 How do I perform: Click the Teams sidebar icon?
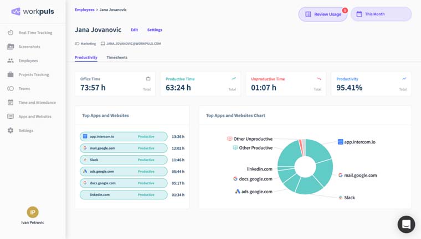pyautogui.click(x=11, y=88)
